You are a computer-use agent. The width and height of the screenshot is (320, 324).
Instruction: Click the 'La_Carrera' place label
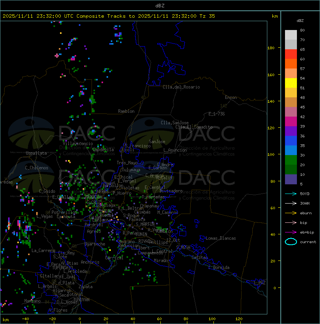tap(43, 251)
